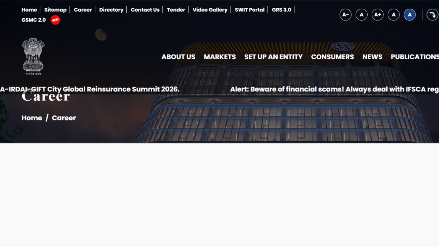Visit the SWIT Portal link
The width and height of the screenshot is (439, 247).
click(x=249, y=10)
